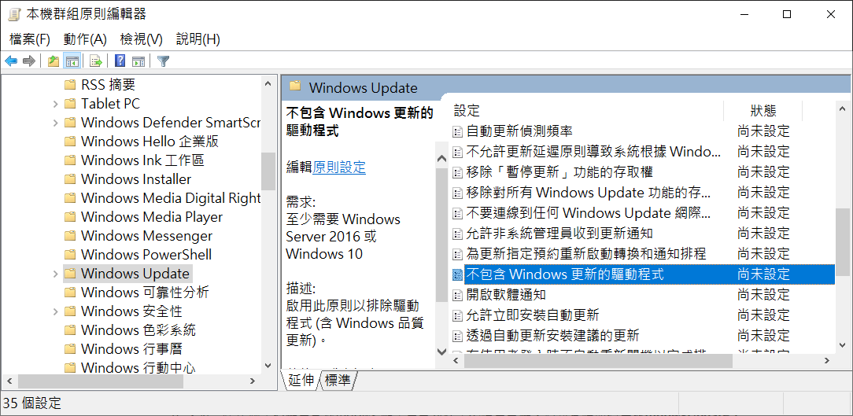Select 移除對所有 Windows Update 功能 row
The height and width of the screenshot is (416, 853).
(643, 193)
